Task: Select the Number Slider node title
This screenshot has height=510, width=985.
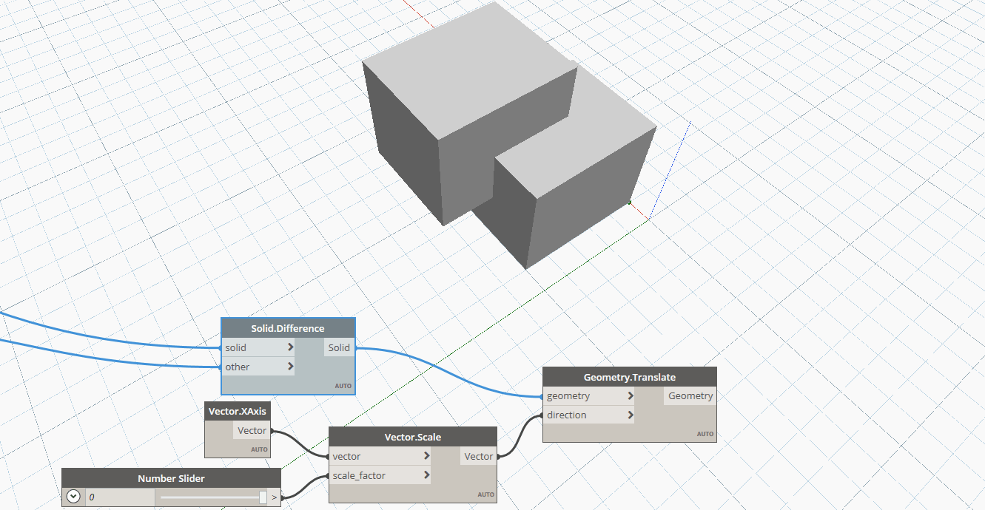Action: (171, 478)
